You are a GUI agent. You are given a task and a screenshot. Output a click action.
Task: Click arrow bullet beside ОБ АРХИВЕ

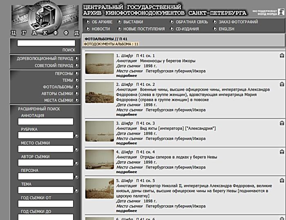88,22
